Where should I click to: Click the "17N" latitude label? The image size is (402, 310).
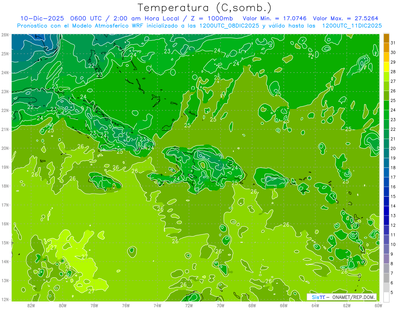[5, 205]
